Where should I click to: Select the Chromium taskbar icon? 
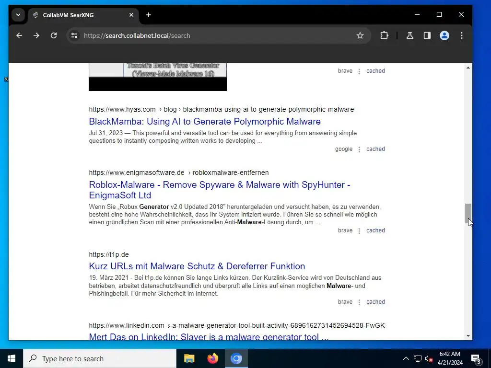(236, 358)
